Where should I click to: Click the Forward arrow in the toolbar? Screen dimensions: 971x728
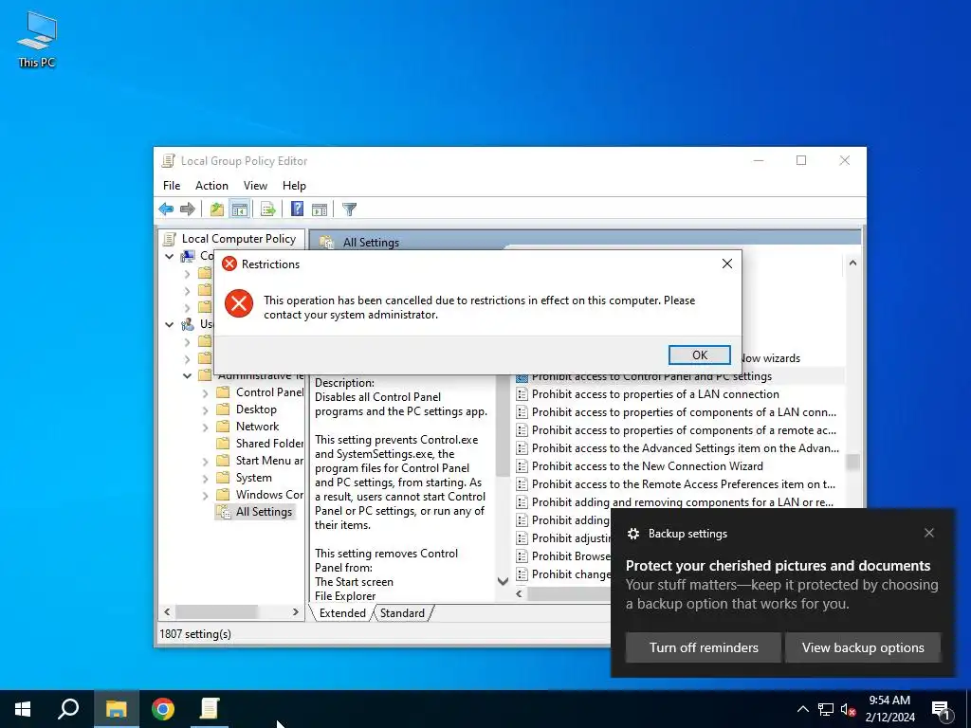coord(187,209)
